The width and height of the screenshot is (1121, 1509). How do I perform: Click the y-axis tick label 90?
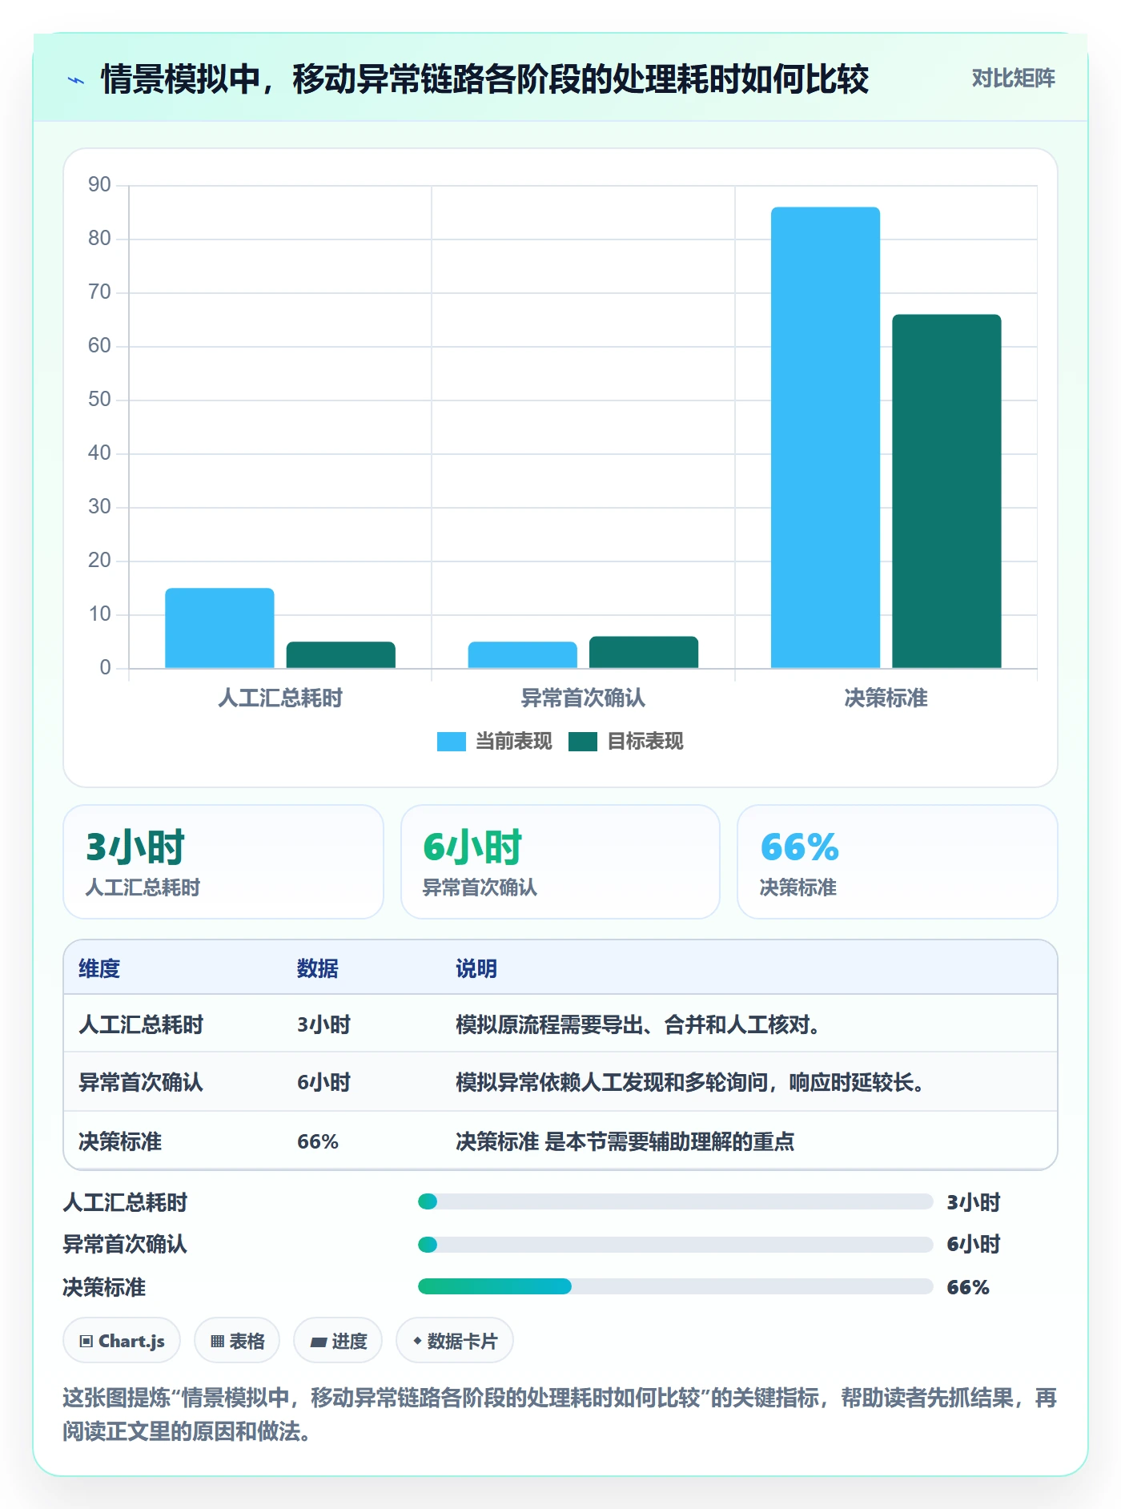coord(99,185)
